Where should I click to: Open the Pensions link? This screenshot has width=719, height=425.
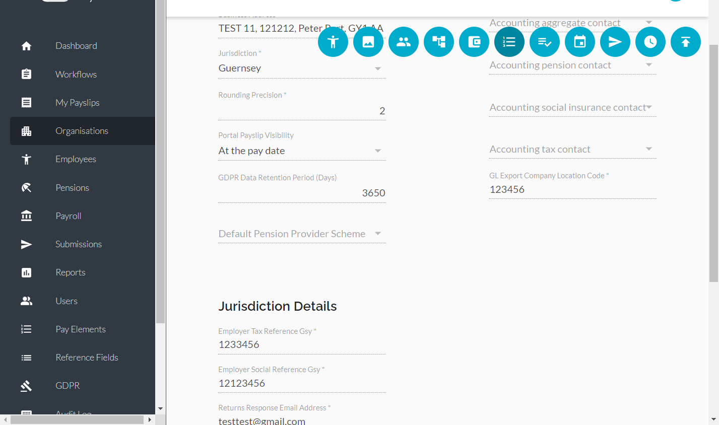point(72,187)
